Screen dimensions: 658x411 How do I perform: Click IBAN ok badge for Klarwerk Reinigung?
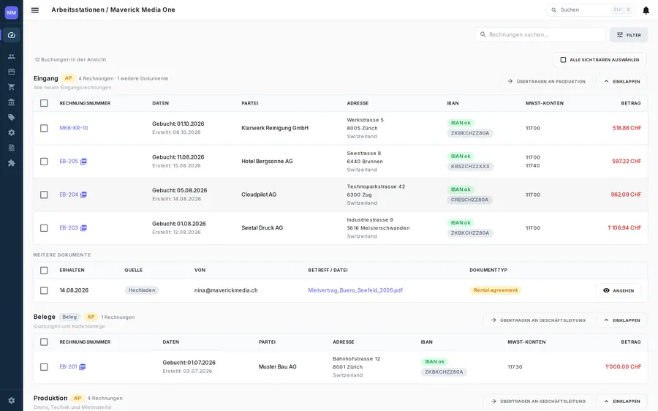pyautogui.click(x=461, y=123)
